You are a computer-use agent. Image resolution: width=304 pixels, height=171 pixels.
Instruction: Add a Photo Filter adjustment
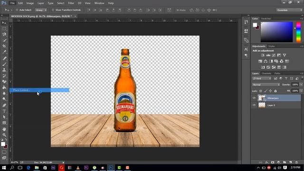276,61
